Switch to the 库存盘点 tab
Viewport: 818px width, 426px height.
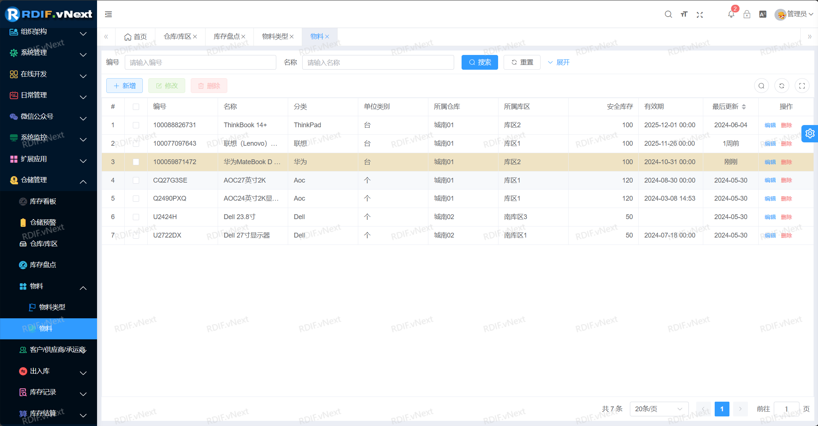click(x=227, y=37)
